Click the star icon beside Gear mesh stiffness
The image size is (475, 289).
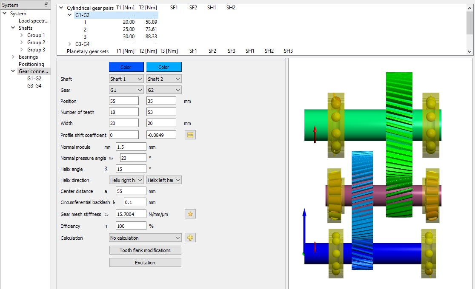click(190, 214)
